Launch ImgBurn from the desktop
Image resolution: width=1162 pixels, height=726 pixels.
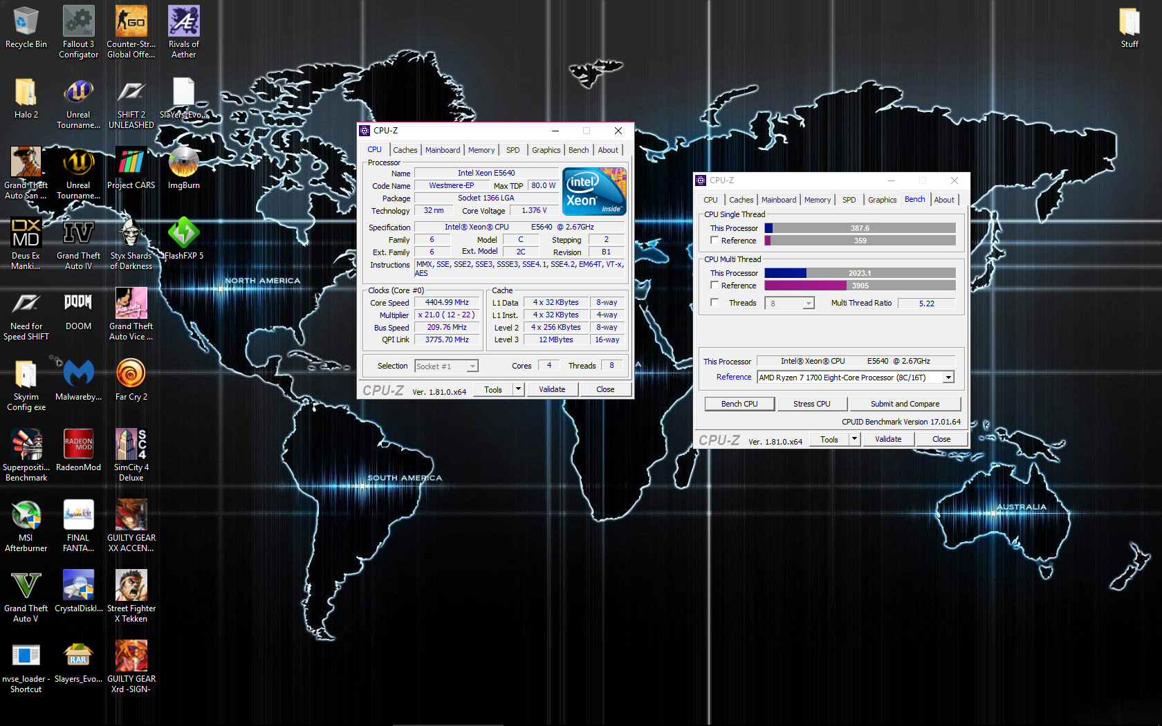(x=184, y=168)
